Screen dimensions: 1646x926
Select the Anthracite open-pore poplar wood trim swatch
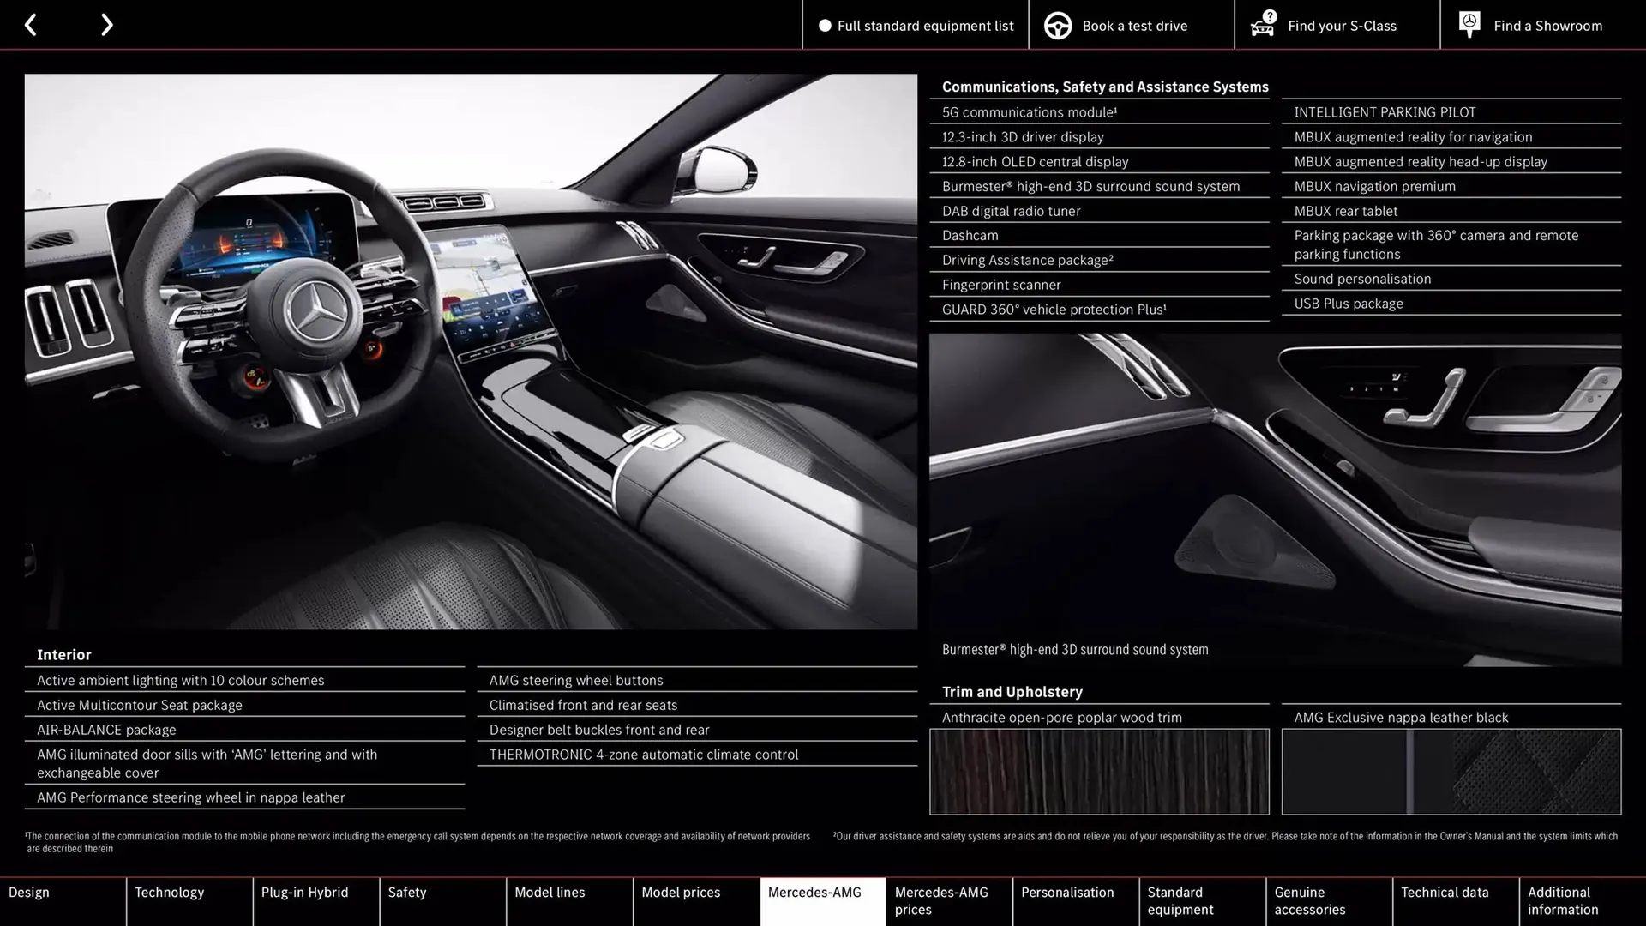(x=1099, y=771)
